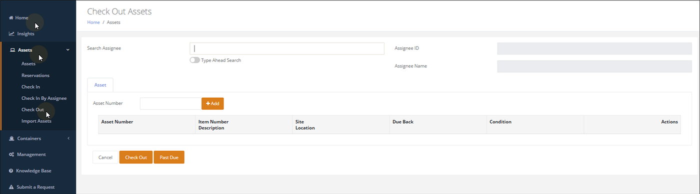Click Submit a Request label
Image resolution: width=700 pixels, height=194 pixels.
point(36,187)
